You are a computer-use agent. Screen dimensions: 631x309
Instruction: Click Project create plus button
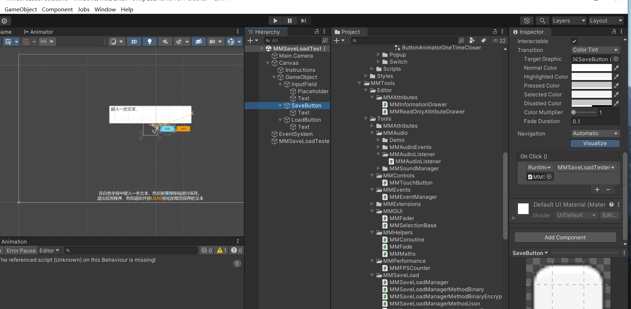(x=339, y=41)
